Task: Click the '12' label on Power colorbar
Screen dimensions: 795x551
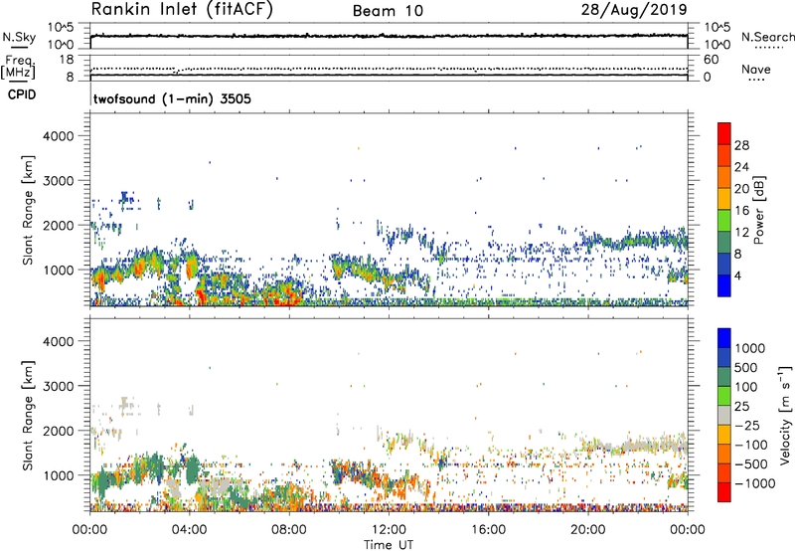Action: pos(741,233)
